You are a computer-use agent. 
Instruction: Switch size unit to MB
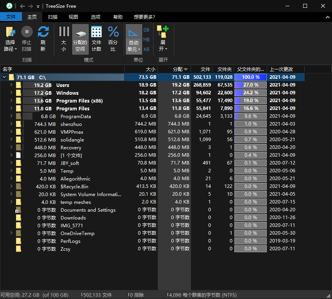pyautogui.click(x=146, y=39)
